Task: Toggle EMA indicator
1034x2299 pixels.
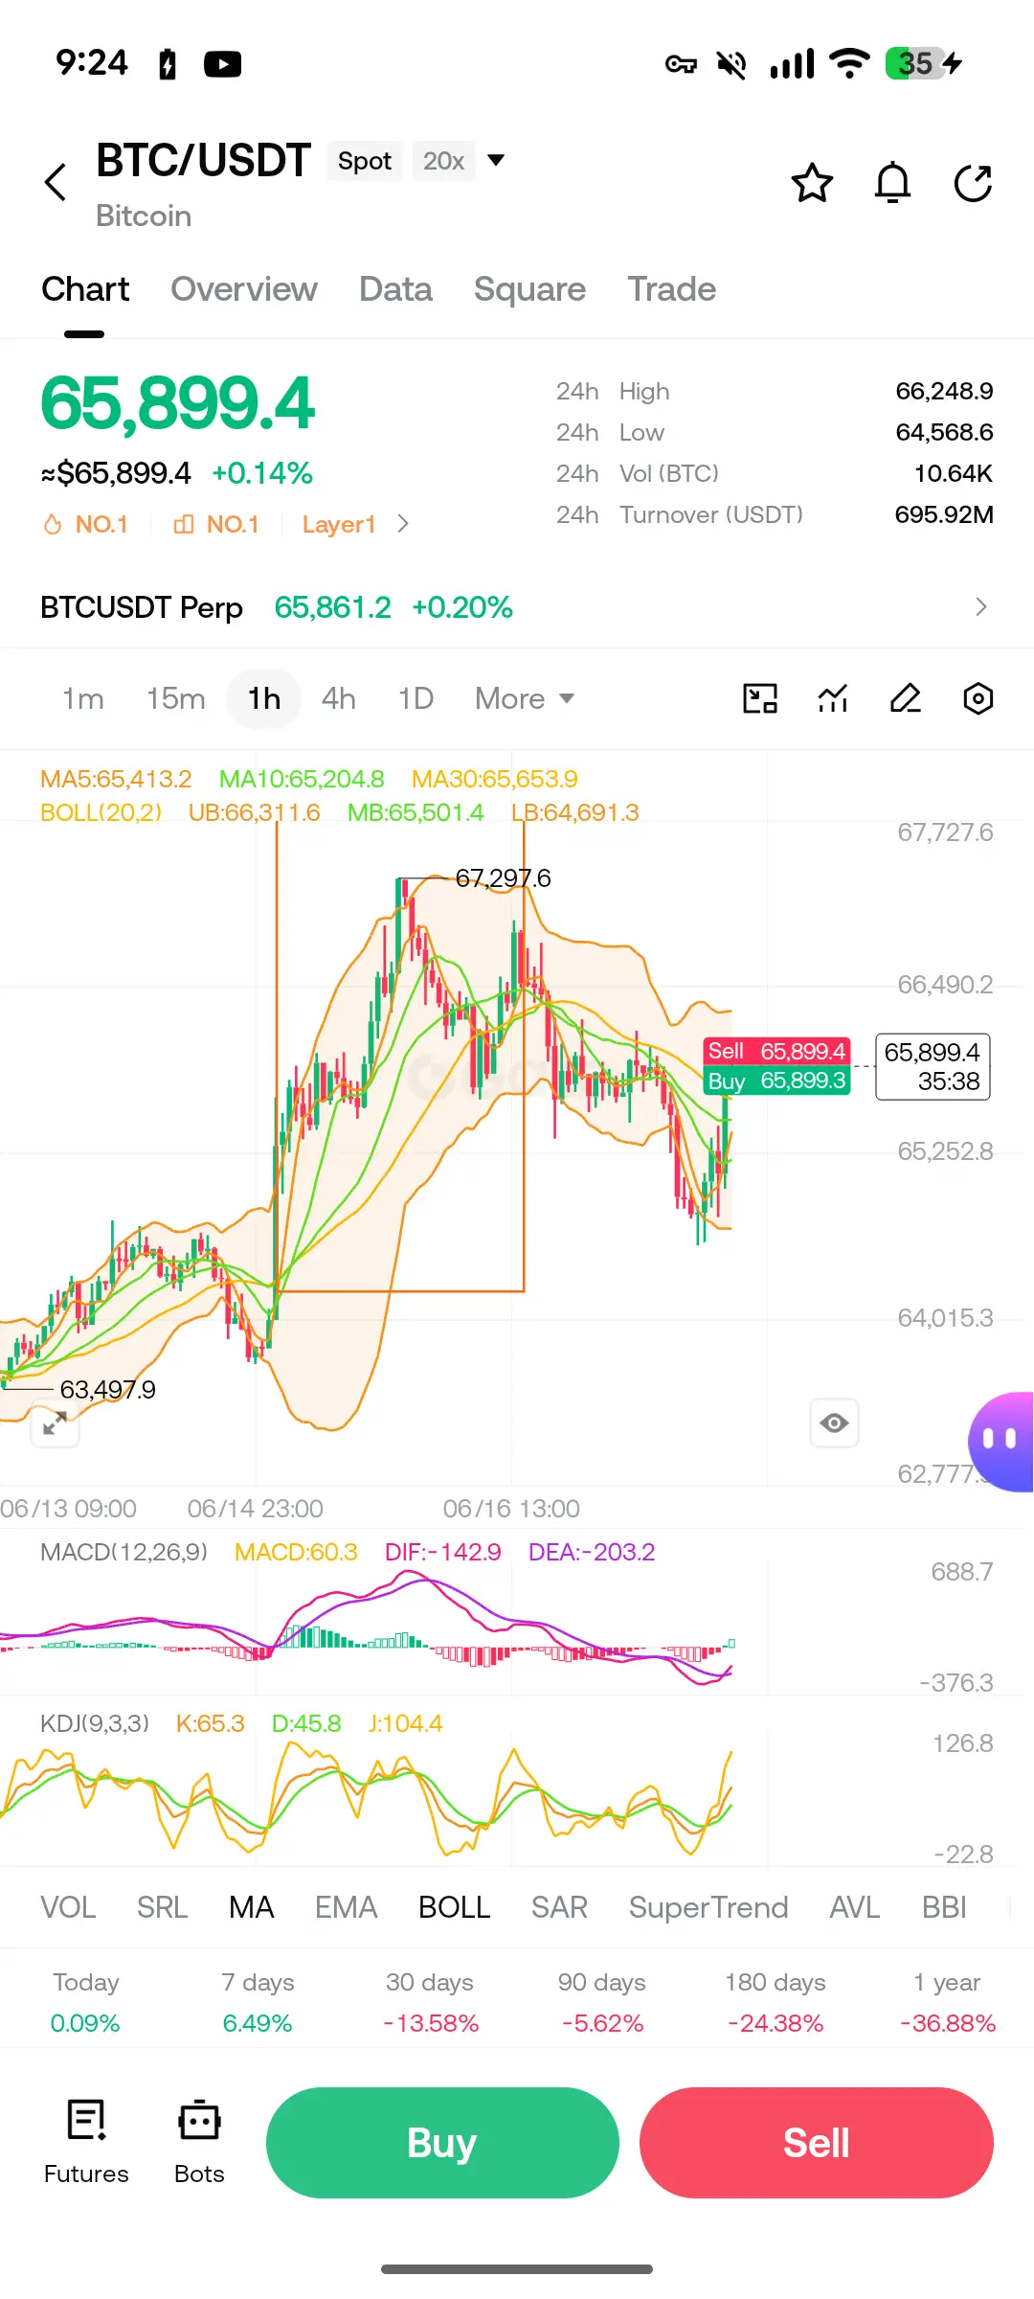Action: (x=347, y=1907)
